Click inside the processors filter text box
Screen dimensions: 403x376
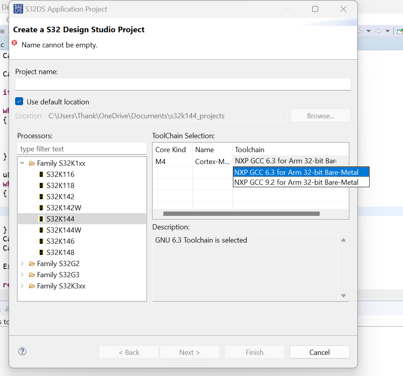[x=82, y=149]
